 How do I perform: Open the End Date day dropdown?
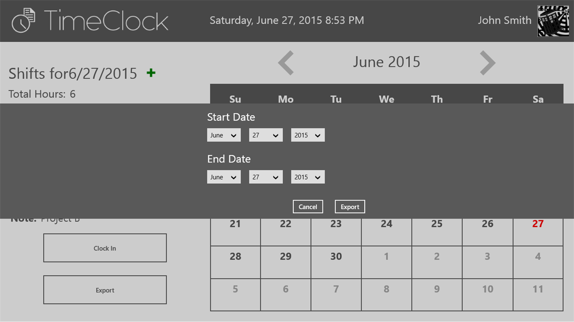point(265,176)
